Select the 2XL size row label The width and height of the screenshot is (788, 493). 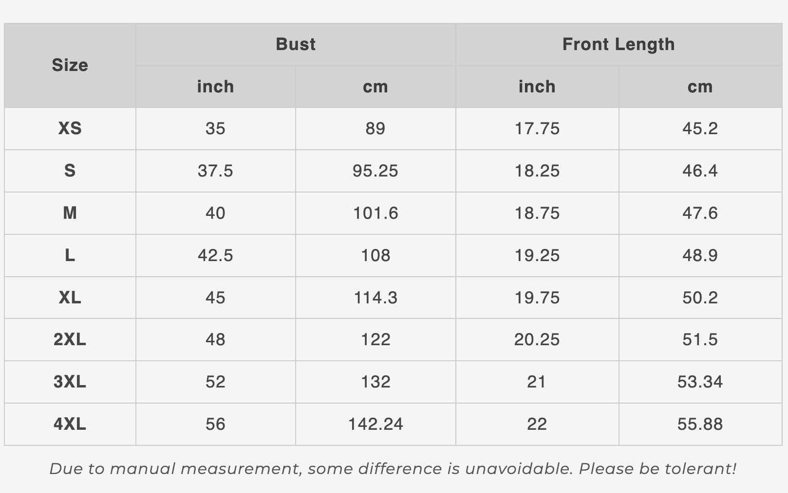click(x=70, y=339)
